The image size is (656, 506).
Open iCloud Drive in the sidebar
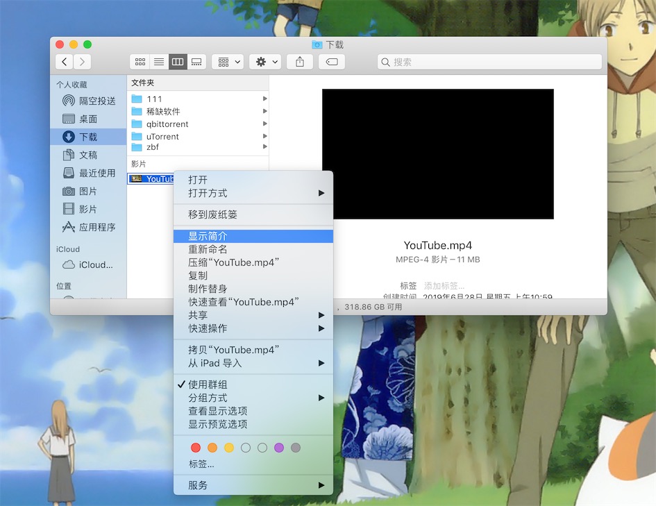[88, 264]
